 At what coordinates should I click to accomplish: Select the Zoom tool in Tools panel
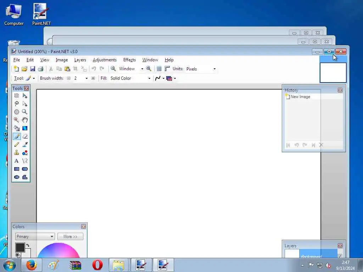25,112
